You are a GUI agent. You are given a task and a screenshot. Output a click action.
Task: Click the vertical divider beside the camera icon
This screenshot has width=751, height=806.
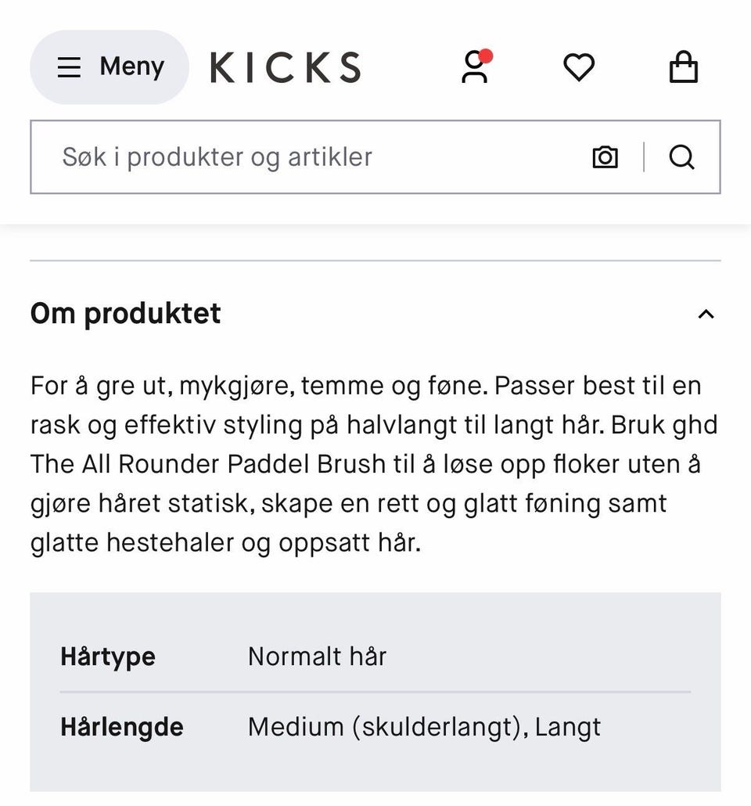click(x=644, y=157)
